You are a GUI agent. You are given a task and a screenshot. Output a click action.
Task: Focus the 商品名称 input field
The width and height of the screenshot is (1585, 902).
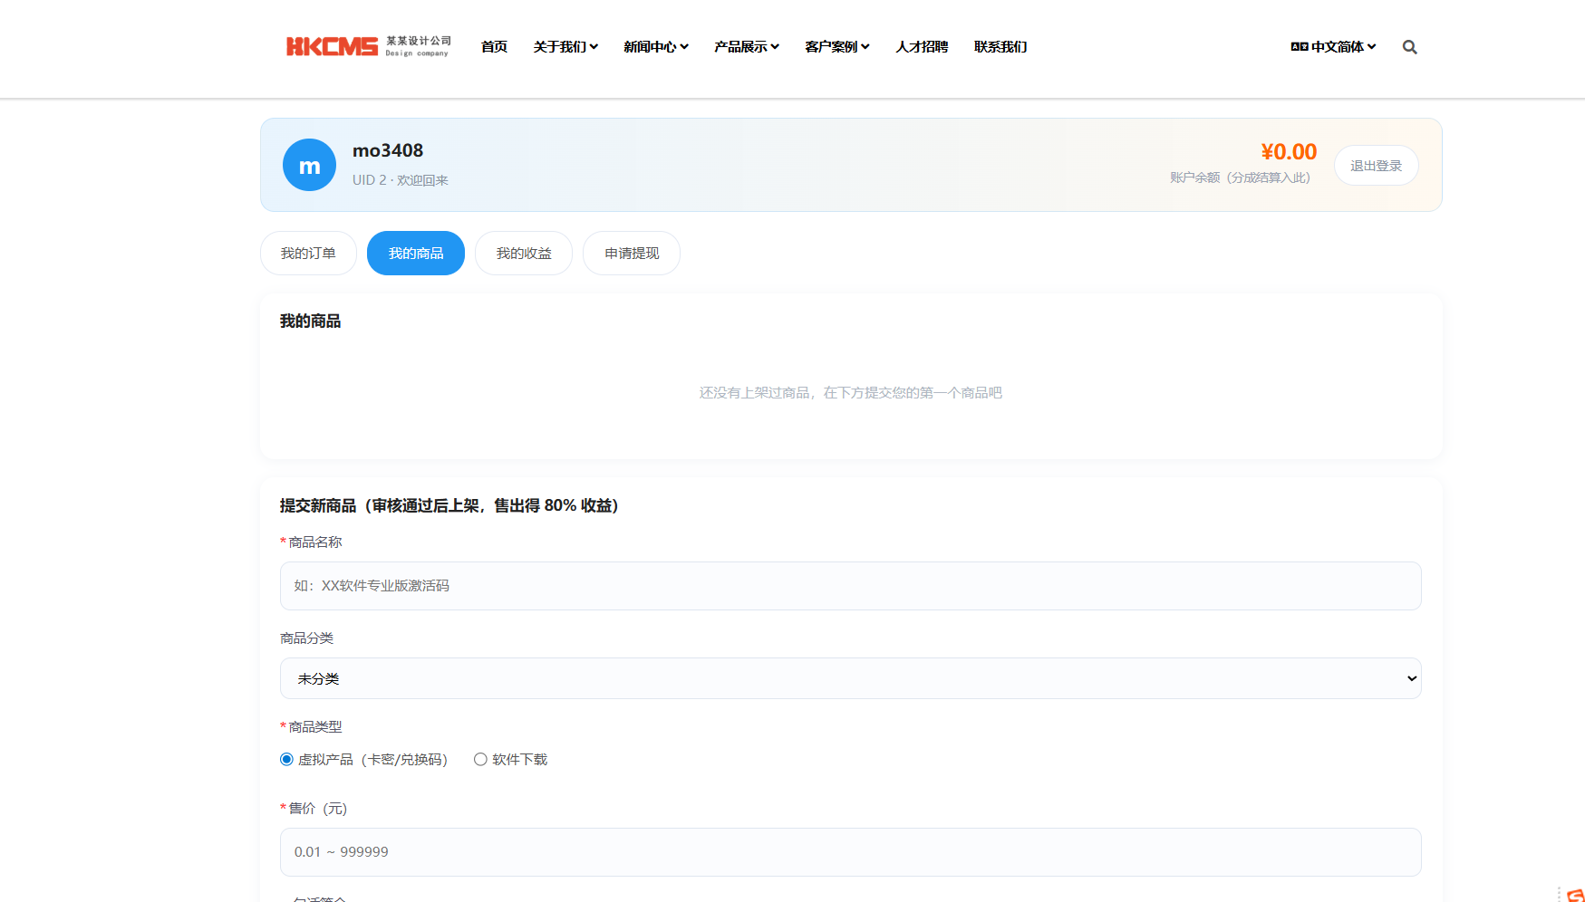pos(850,586)
